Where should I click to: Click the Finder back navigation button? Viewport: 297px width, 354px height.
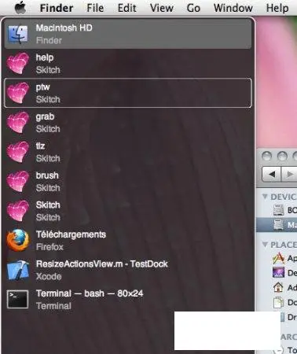point(271,174)
